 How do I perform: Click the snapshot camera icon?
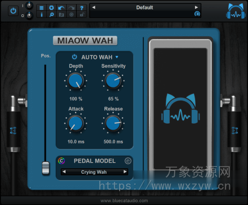[61, 14]
